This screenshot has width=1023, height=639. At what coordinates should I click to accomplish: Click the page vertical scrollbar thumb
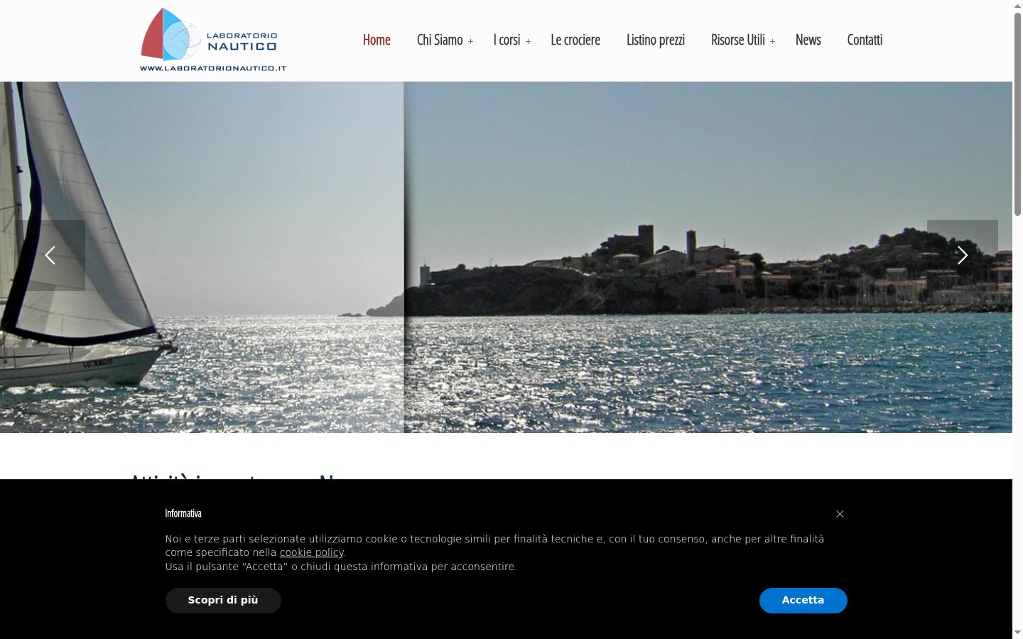click(1017, 114)
